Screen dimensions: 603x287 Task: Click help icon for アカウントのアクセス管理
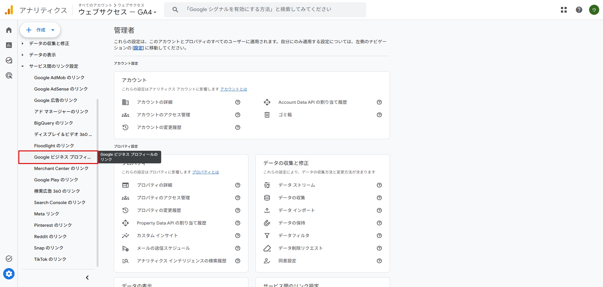238,115
